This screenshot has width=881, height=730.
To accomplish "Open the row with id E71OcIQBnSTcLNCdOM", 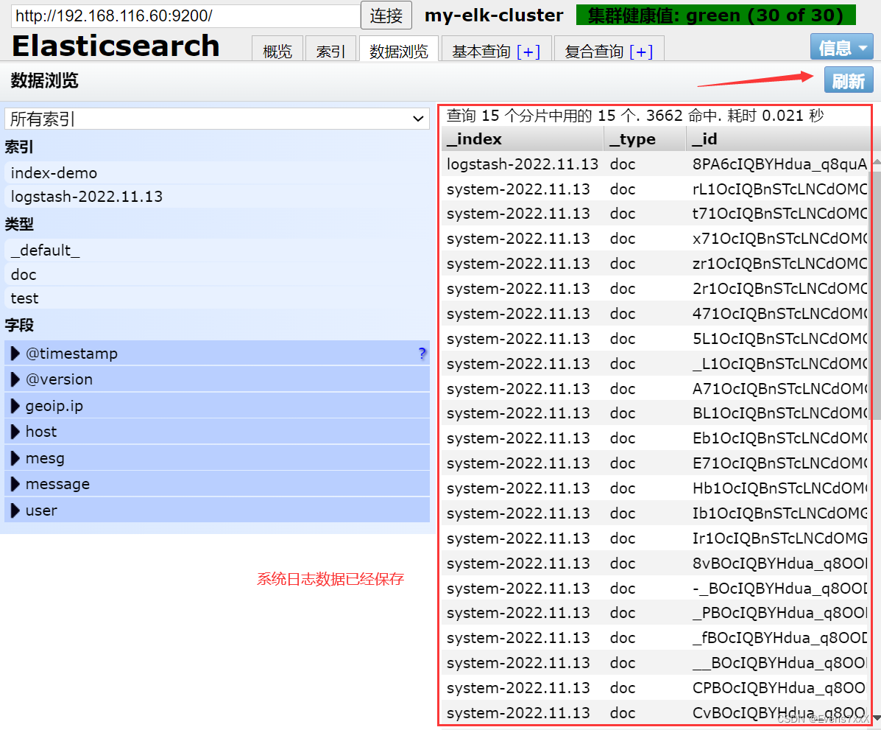I will coord(654,463).
